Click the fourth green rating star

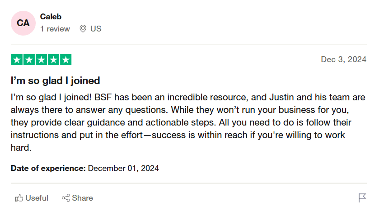click(x=53, y=60)
